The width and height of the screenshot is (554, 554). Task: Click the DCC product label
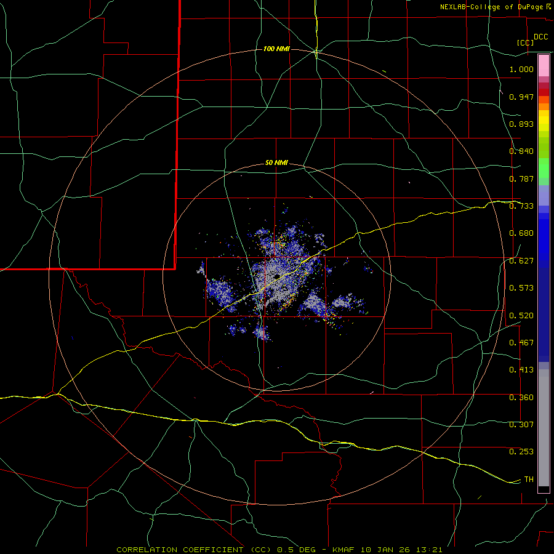(541, 37)
